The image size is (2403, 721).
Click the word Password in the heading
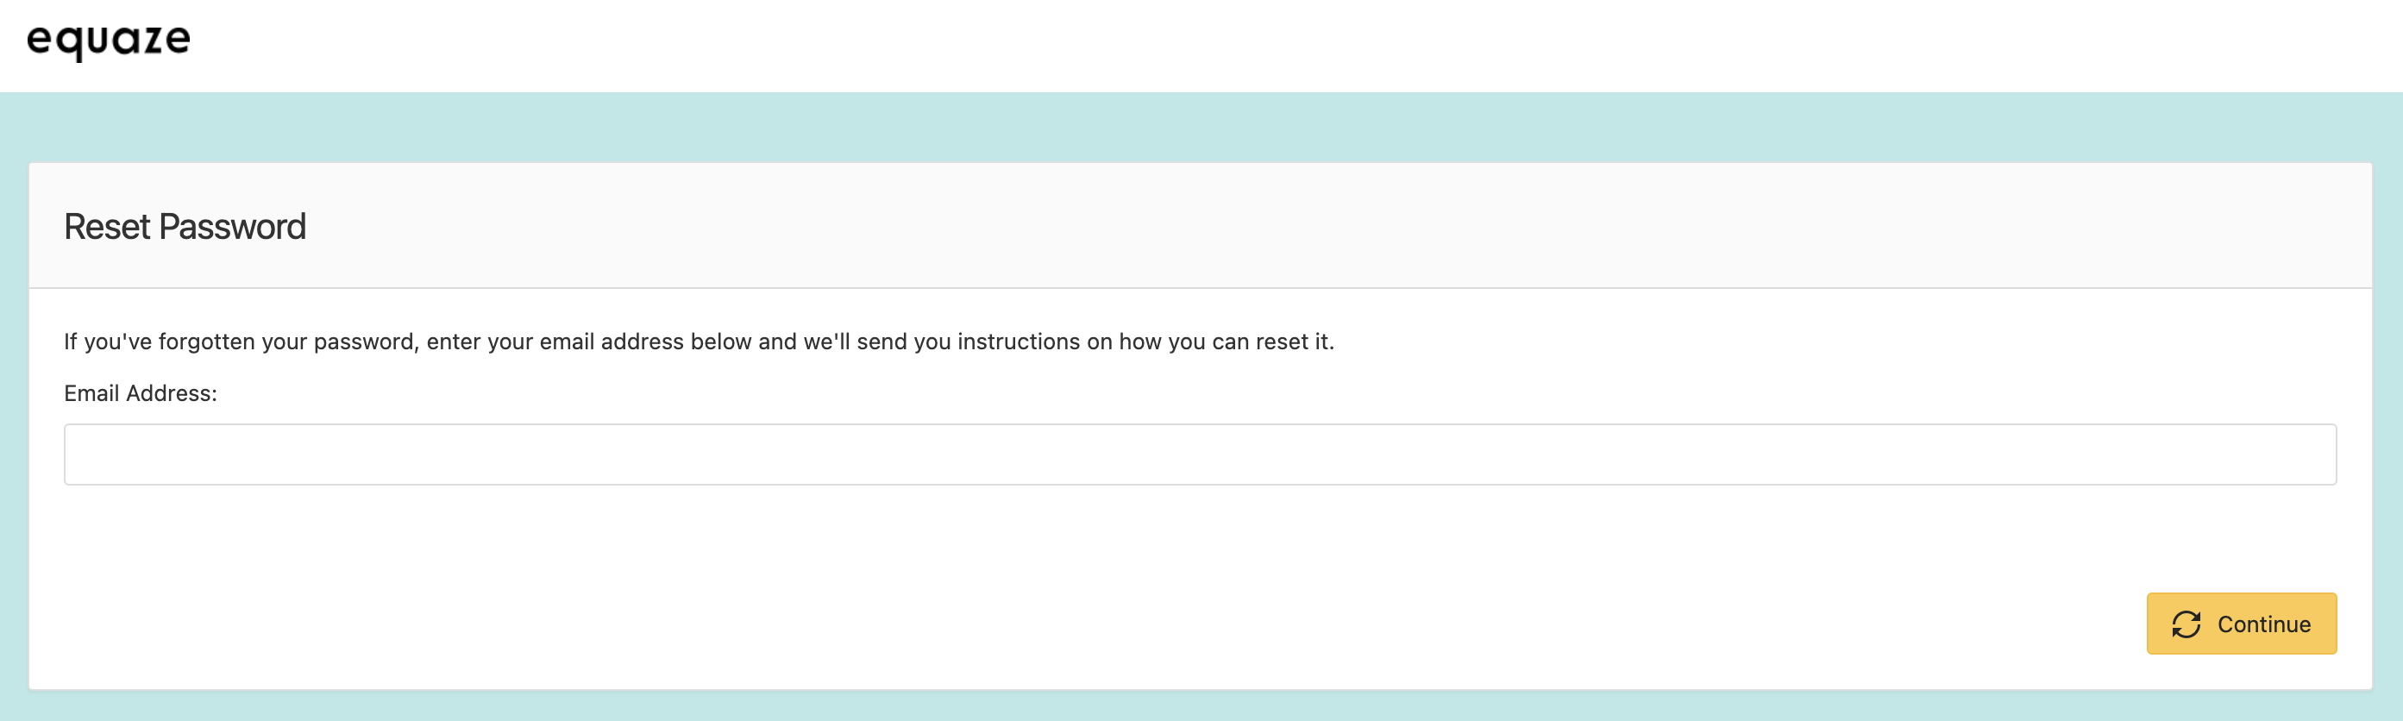pos(232,227)
